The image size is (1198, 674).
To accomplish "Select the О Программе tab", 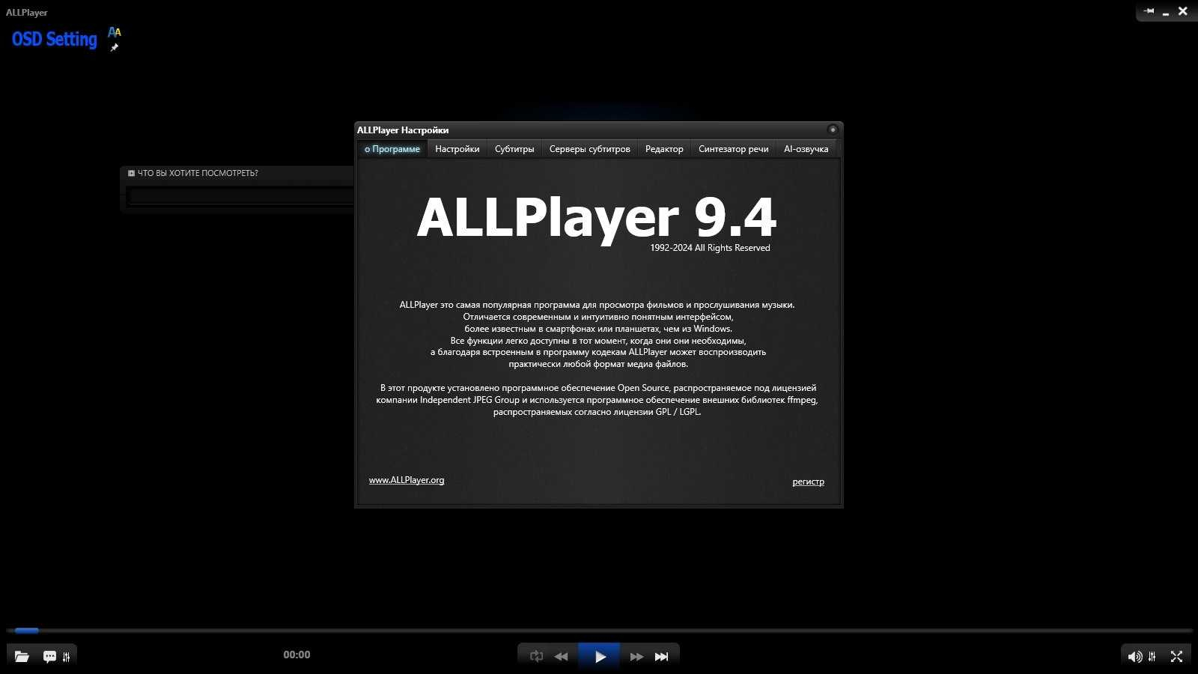I will tap(392, 149).
